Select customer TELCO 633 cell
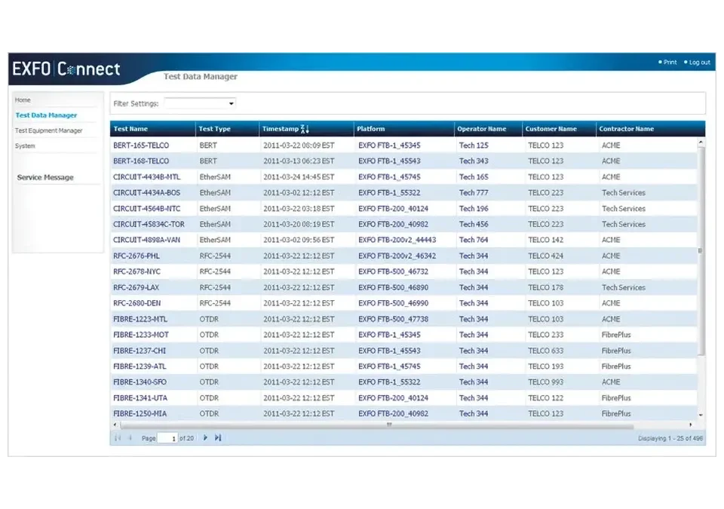 click(546, 351)
